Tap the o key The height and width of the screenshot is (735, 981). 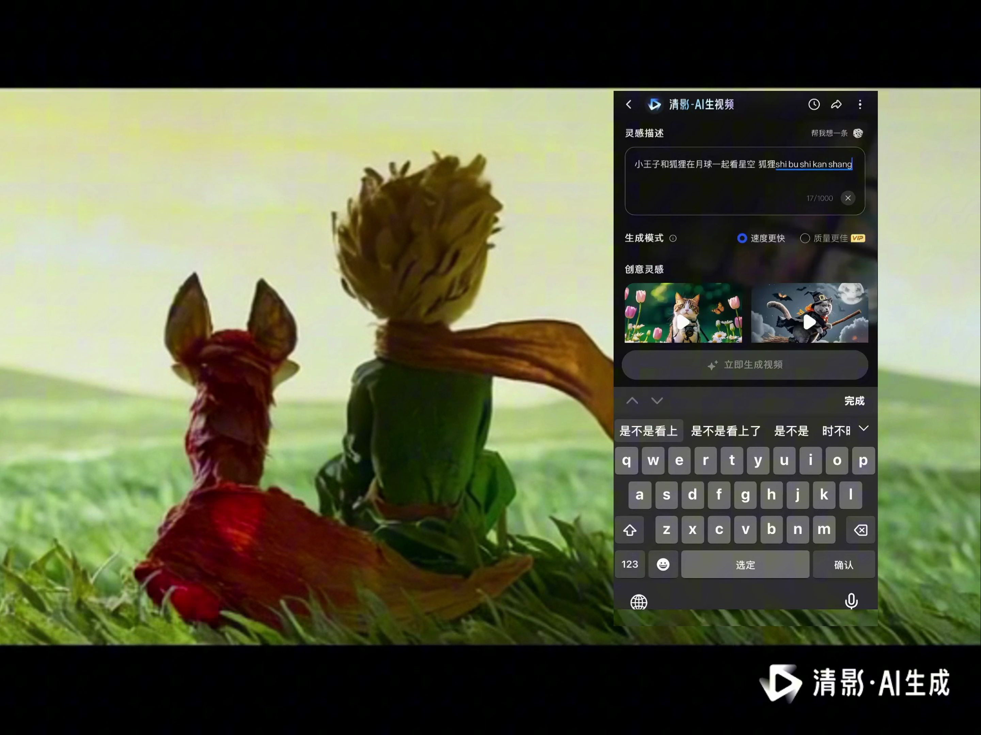click(837, 461)
